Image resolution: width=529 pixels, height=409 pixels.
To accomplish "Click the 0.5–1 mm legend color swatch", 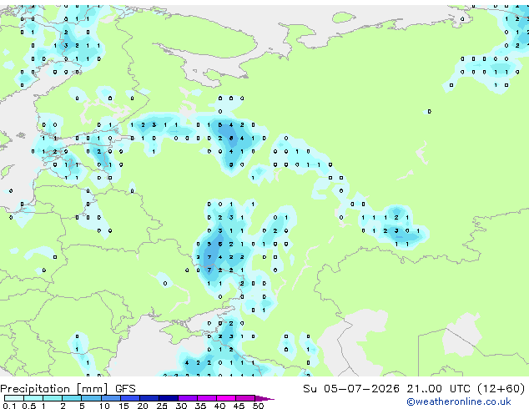I will click(x=33, y=398).
